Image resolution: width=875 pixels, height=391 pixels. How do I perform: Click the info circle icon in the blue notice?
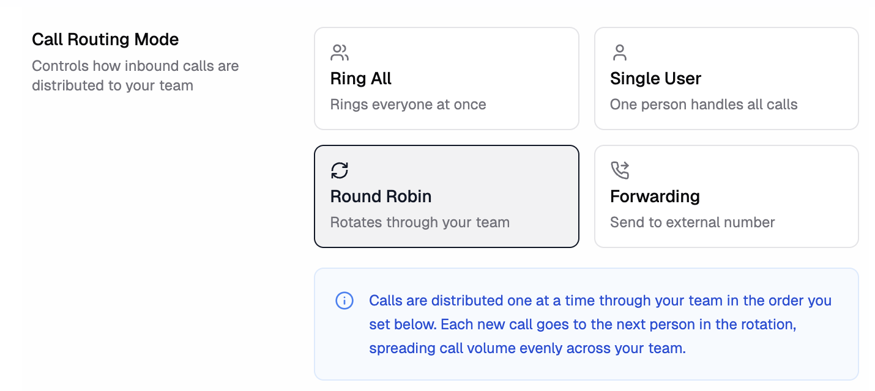pyautogui.click(x=344, y=301)
